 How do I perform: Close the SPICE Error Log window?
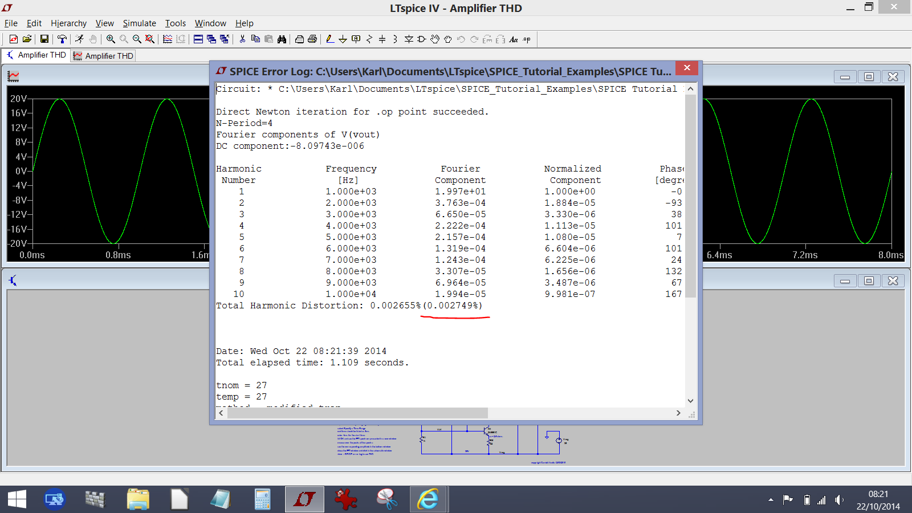tap(687, 68)
